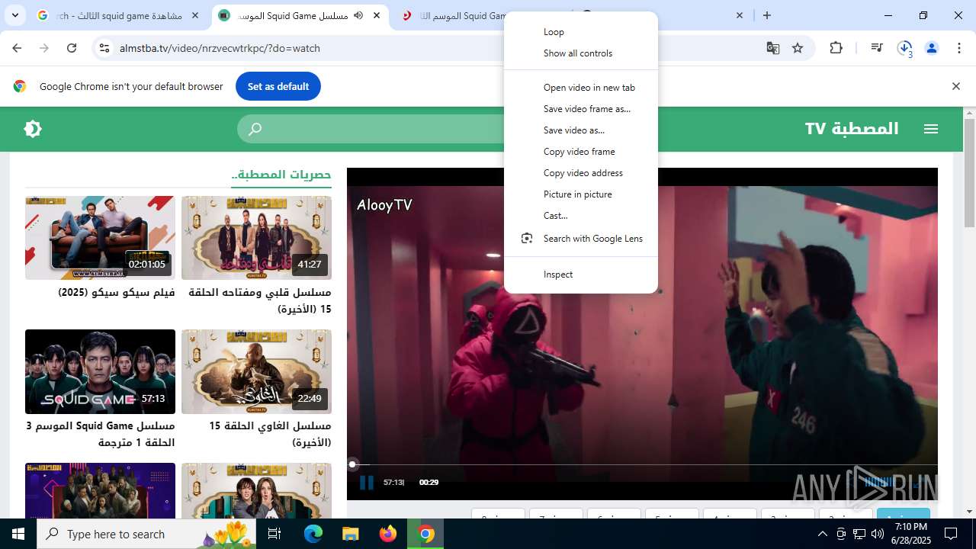Image resolution: width=976 pixels, height=549 pixels.
Task: Open the Windows notification center
Action: [951, 534]
